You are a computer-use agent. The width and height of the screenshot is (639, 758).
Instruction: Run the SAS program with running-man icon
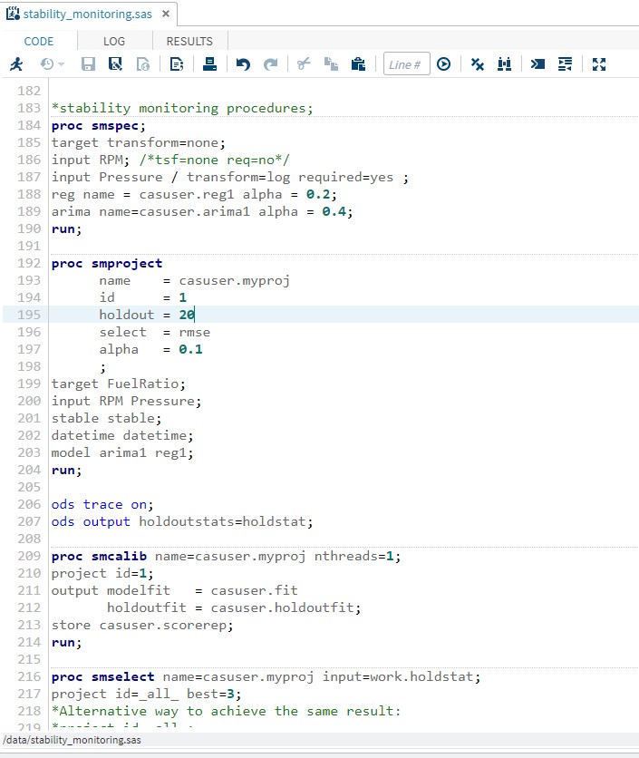coord(16,64)
